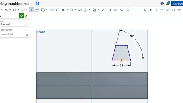
Task: Expand the spline tool dropdown arrow
Action: pos(27,10)
